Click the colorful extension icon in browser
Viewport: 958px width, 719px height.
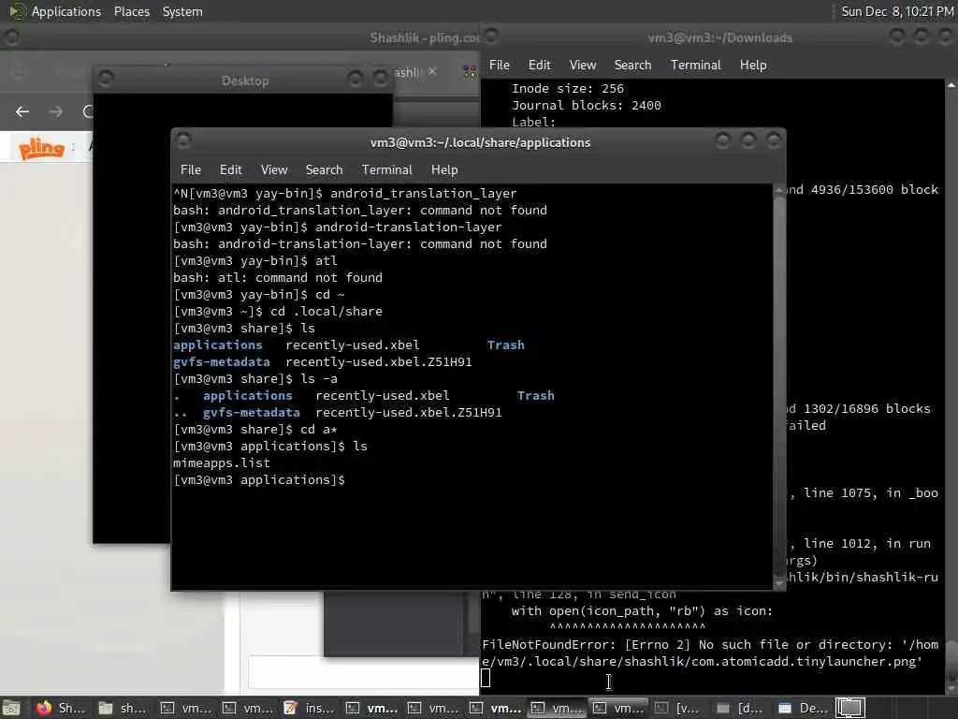[470, 72]
